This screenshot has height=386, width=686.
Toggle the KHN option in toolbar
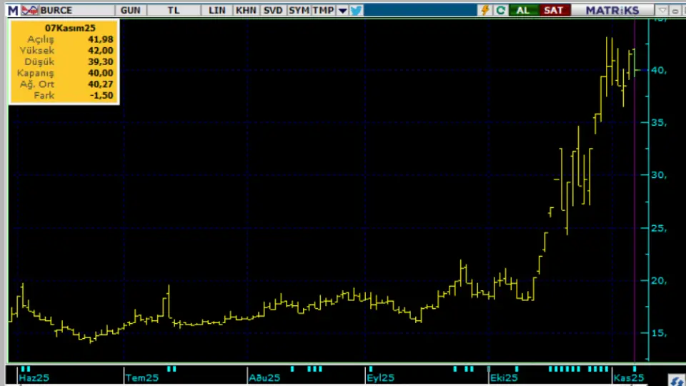point(245,10)
